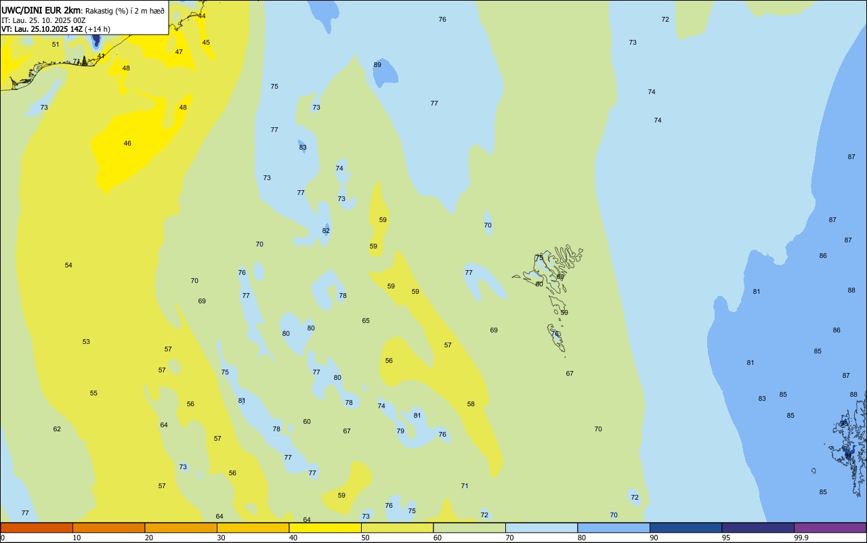The height and width of the screenshot is (543, 867).
Task: Click the '65' humidity value on map
Action: point(366,321)
